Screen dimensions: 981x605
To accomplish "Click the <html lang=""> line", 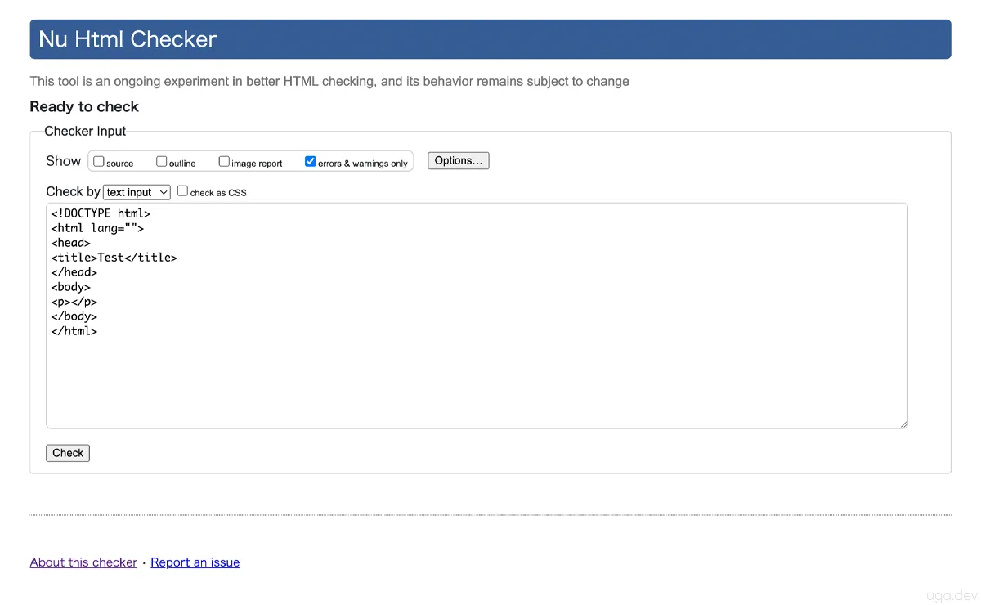I will tap(97, 228).
